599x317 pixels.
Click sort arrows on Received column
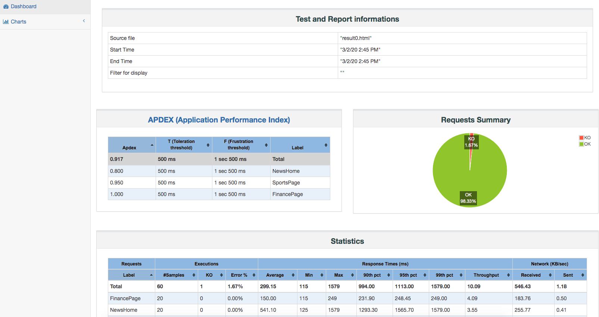click(550, 275)
